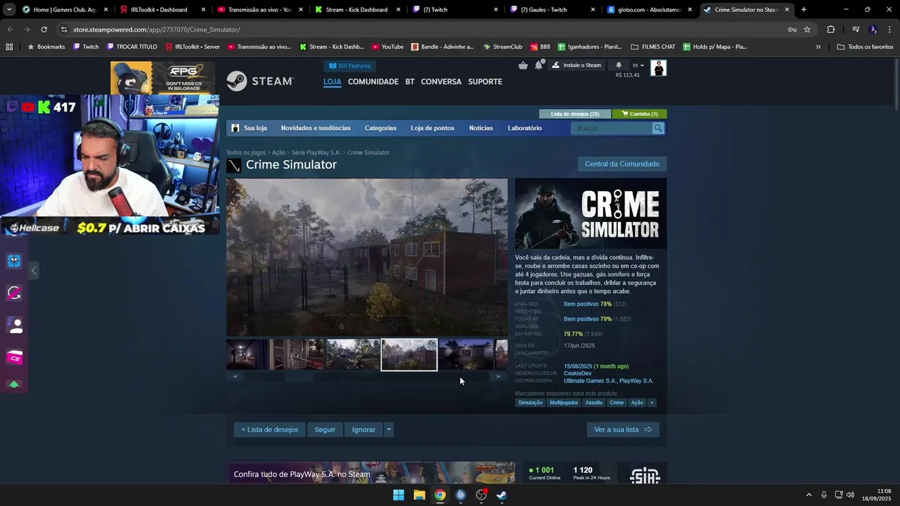The height and width of the screenshot is (506, 900).
Task: Select the third screenshot thumbnail
Action: (x=353, y=355)
